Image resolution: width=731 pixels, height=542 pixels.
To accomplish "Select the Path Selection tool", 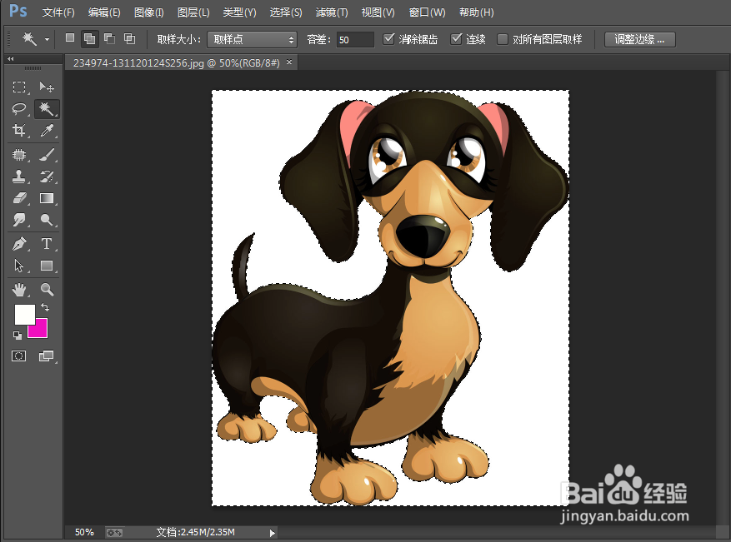I will [x=19, y=266].
